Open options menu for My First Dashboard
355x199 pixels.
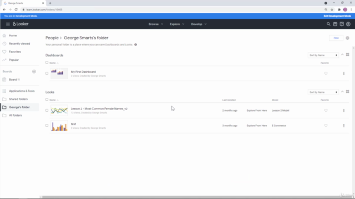tap(344, 74)
